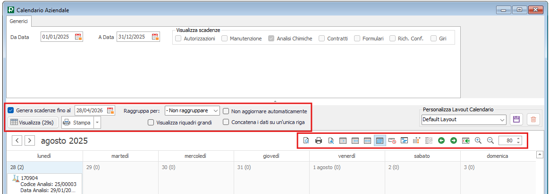Screen dimensions: 549x194
Task: Select the Generici tab
Action: 19,21
